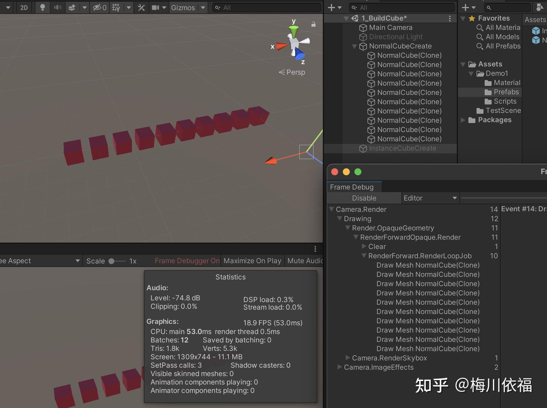Expand the RenderForward.RenderLoopJob node

coord(364,256)
